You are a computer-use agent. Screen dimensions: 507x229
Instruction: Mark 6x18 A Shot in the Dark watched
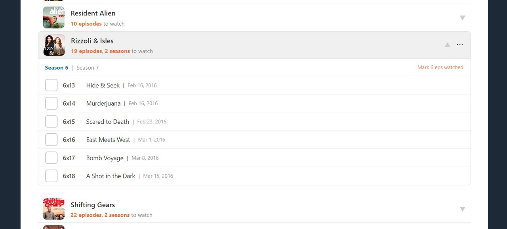(51, 176)
